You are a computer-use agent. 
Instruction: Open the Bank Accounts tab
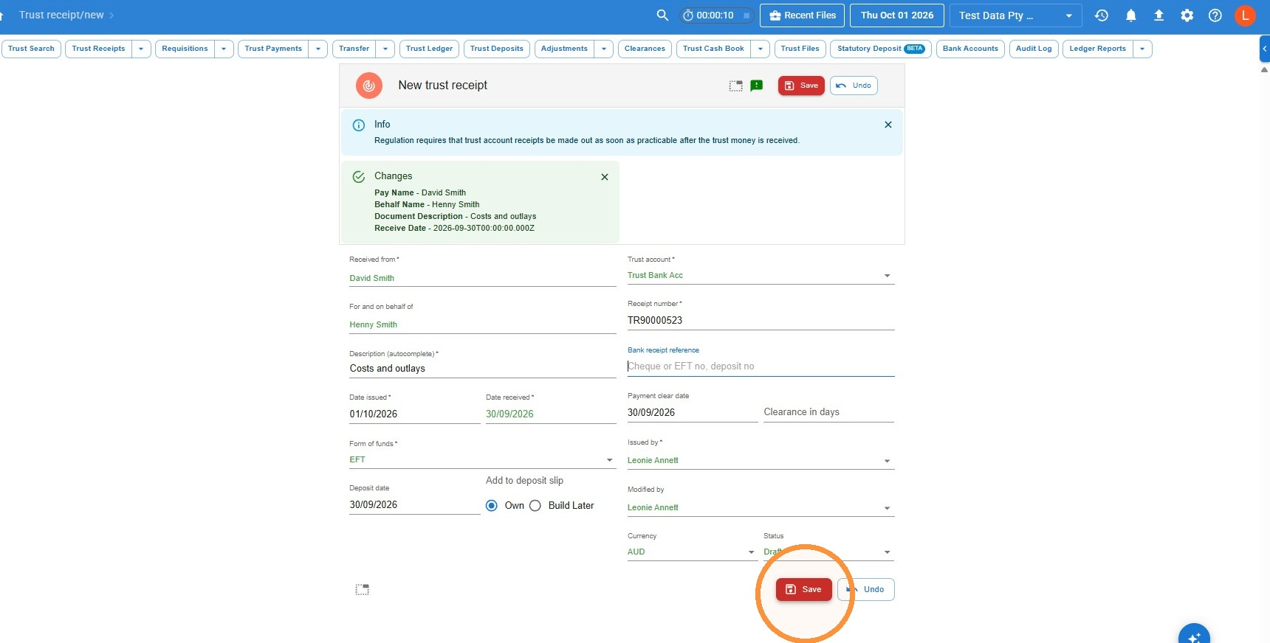(970, 49)
